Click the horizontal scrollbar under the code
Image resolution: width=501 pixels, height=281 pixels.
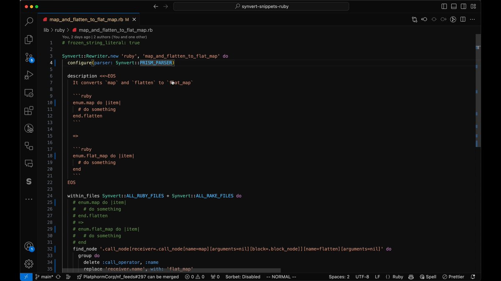tap(171, 270)
